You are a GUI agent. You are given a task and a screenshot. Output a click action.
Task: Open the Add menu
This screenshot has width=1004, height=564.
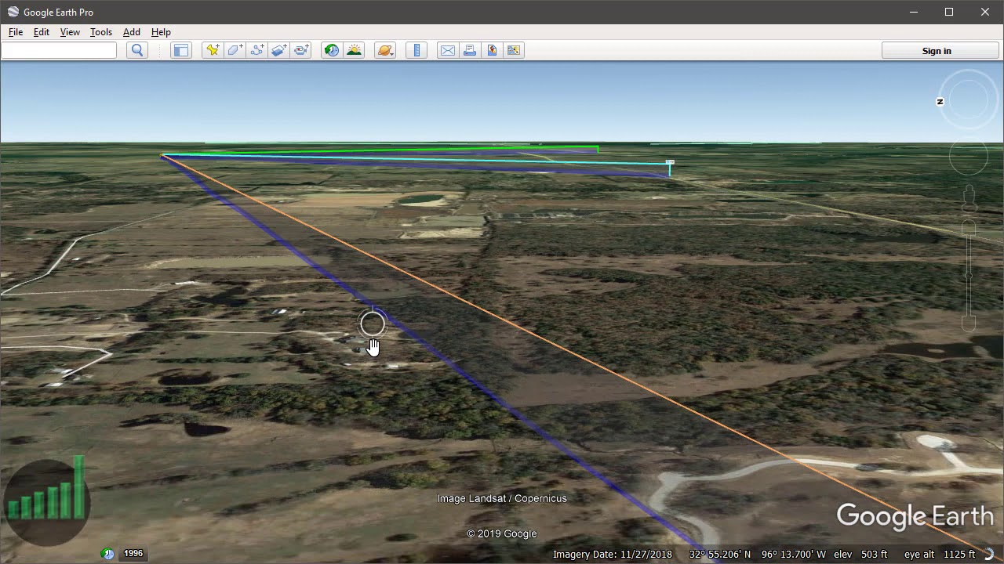click(132, 32)
